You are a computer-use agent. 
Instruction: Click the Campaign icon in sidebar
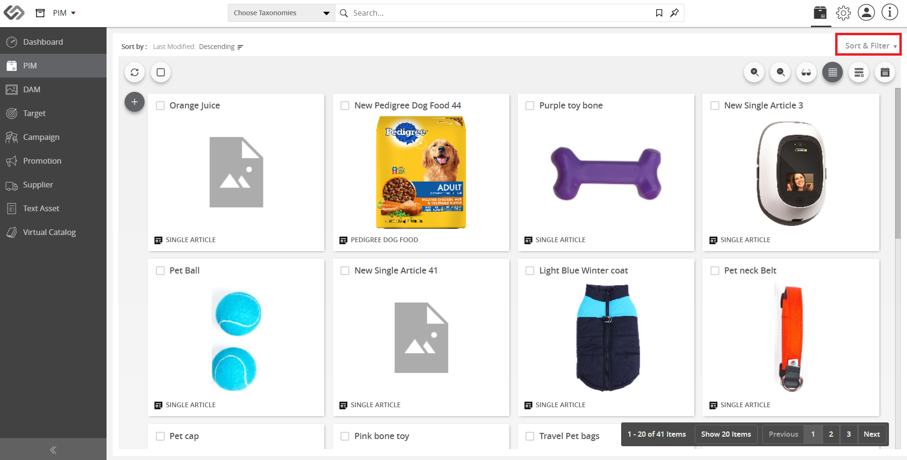tap(12, 137)
